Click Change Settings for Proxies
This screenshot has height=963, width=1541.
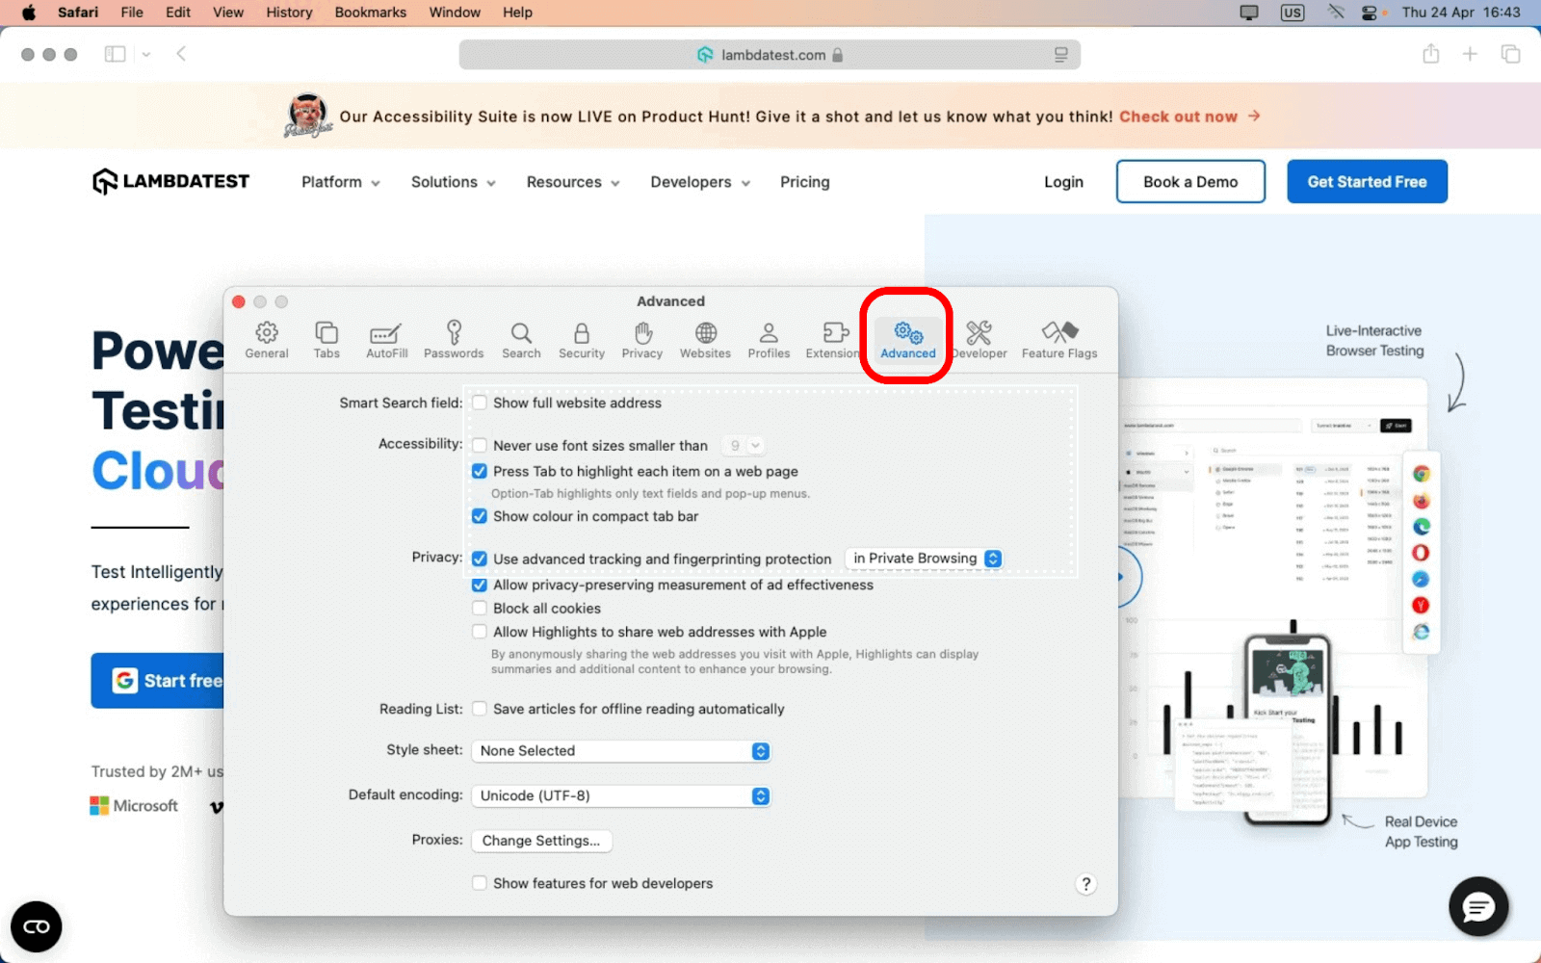tap(541, 841)
